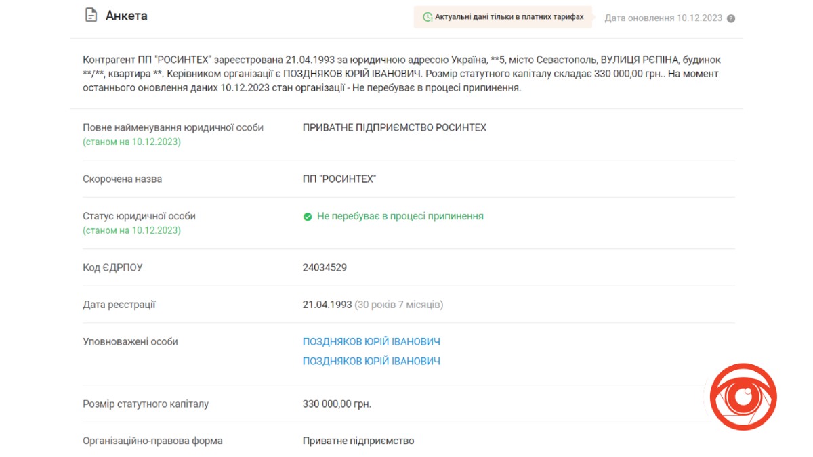Image resolution: width=813 pixels, height=457 pixels.
Task: Click the 'Уповноважені особи' row label
Action: (x=131, y=342)
